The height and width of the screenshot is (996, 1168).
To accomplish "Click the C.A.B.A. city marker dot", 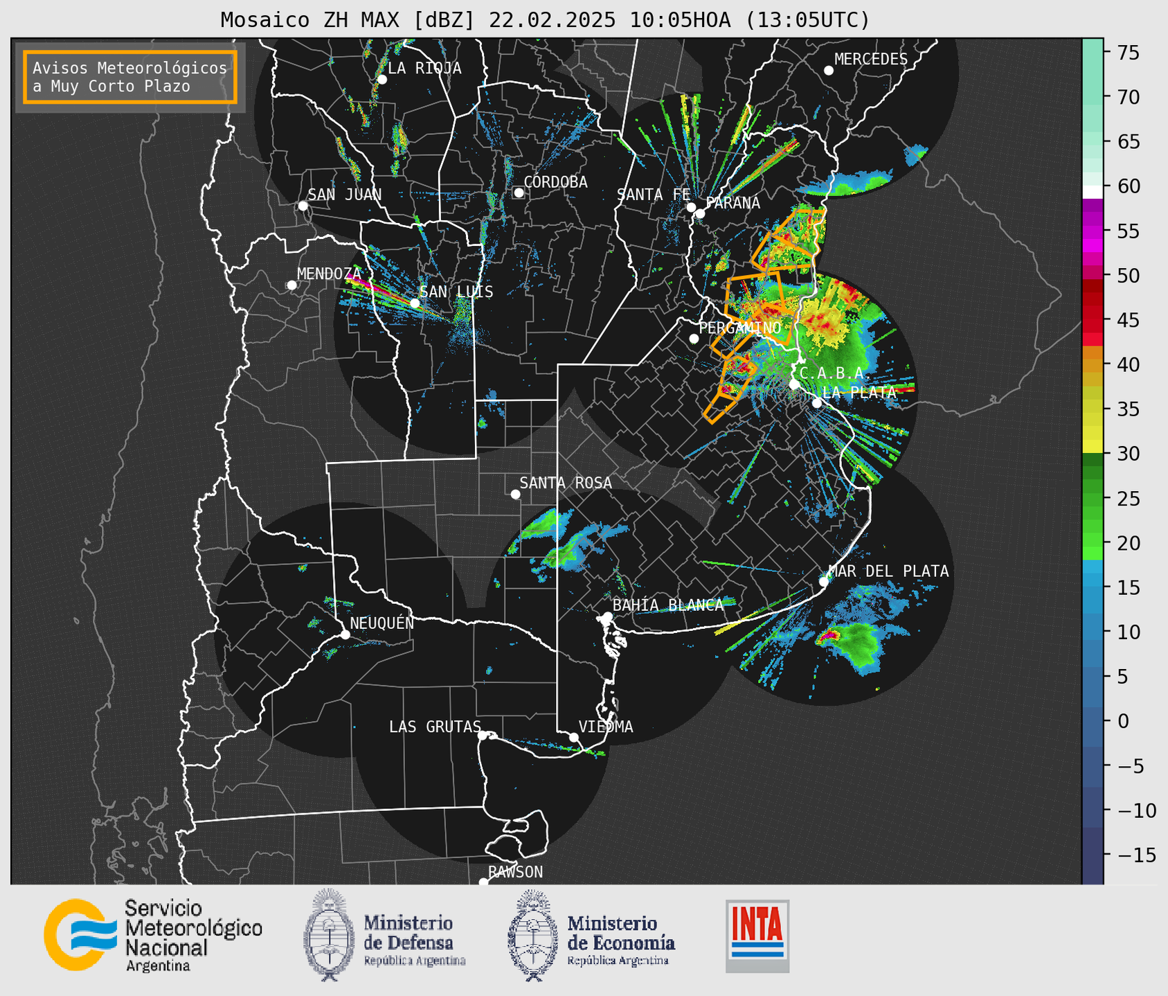I will tap(794, 384).
